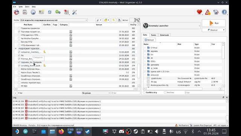The width and height of the screenshot is (241, 136).
Task: Toggle checkbox for priority 364 mod
Action: [x=19, y=32]
